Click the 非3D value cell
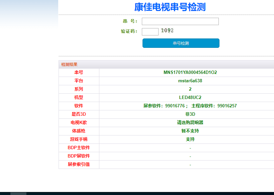 [x=190, y=114]
